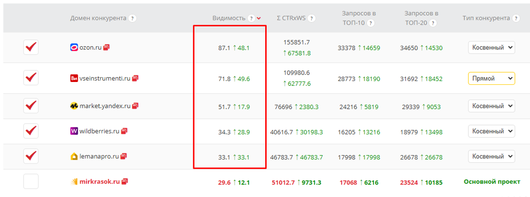Open Прямой type dropdown for vseinstrumenti.ru
Screen dimensions: 530x197
[x=491, y=78]
